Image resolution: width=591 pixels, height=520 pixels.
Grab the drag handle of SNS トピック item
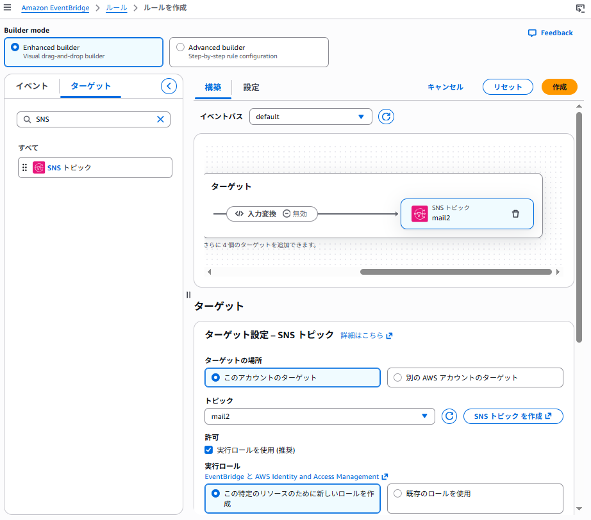click(24, 168)
